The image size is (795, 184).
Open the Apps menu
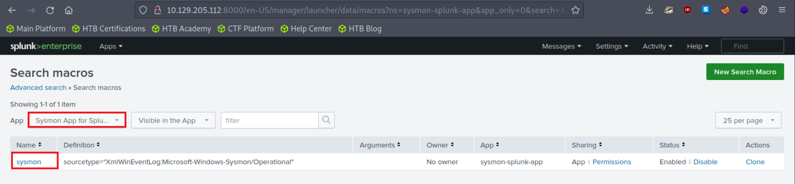point(111,46)
